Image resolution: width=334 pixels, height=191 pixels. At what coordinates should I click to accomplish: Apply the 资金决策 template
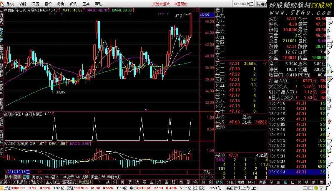point(98,177)
